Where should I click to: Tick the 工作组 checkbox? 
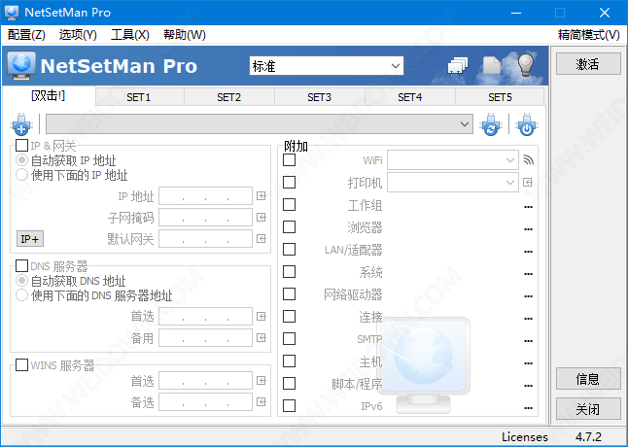coord(289,205)
